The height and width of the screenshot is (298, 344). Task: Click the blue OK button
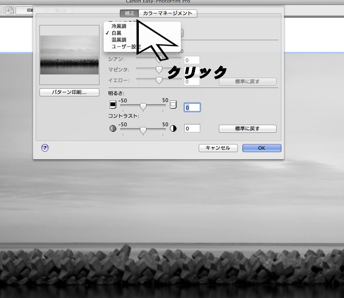tap(262, 148)
